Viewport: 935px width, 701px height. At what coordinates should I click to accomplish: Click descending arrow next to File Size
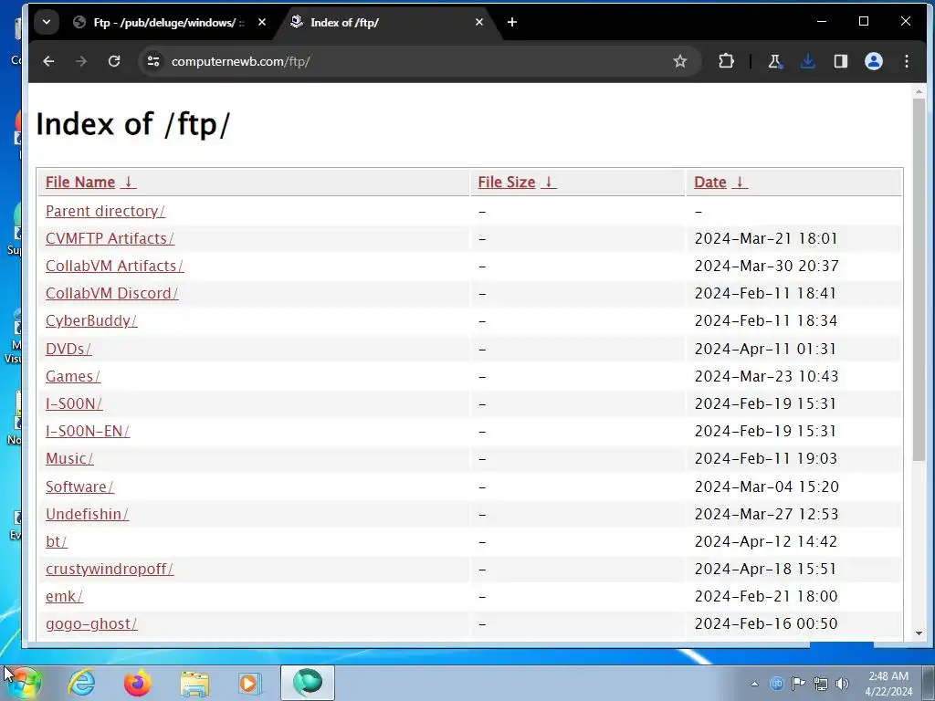549,183
